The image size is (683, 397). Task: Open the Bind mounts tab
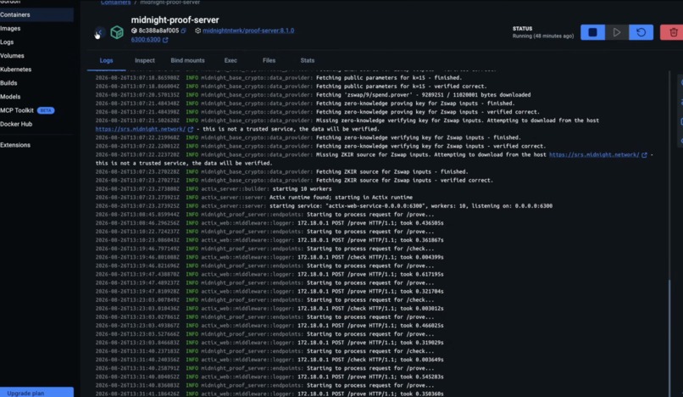coord(188,60)
